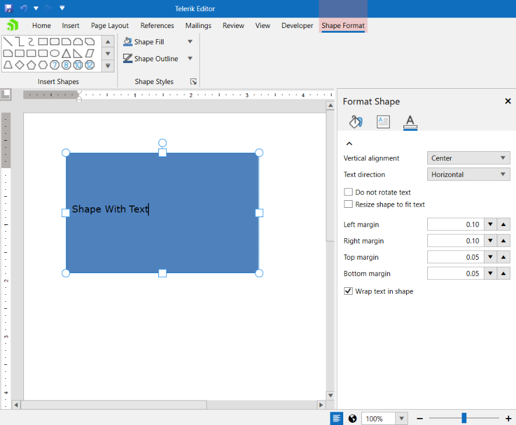
Task: Open the Shape Styles dialog launcher
Action: pos(193,81)
